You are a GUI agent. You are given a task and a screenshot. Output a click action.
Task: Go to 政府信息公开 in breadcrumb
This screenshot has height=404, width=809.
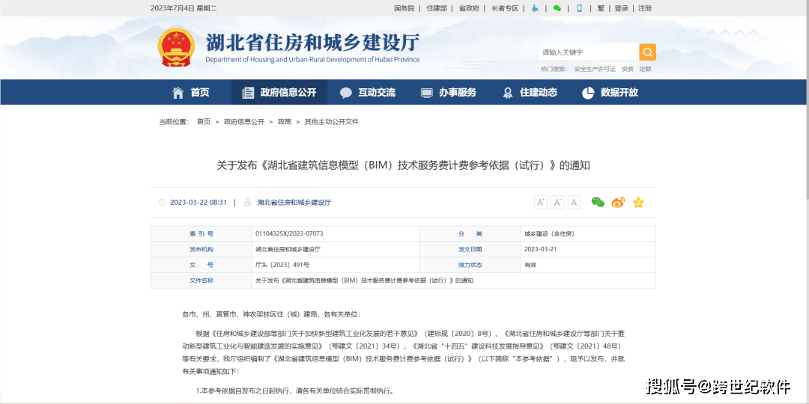coord(244,122)
